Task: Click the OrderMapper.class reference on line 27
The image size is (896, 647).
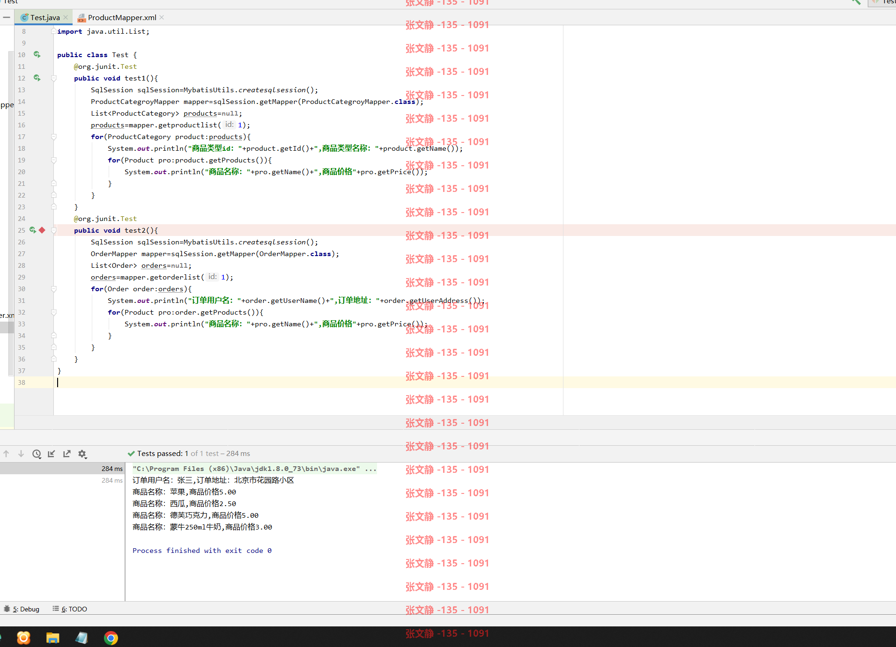Action: click(295, 254)
